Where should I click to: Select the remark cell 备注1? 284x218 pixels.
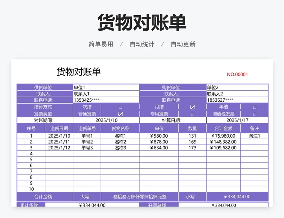tap(254, 136)
